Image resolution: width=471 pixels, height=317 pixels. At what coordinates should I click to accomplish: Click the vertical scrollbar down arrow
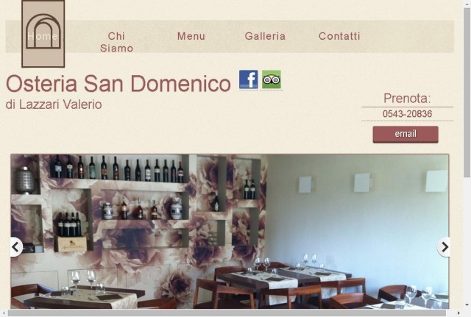pos(467,304)
